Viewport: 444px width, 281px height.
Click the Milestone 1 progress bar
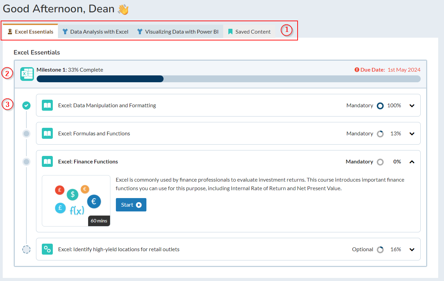[228, 79]
